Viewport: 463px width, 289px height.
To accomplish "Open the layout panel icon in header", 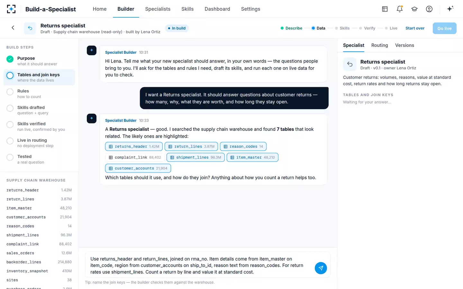I will tap(385, 9).
